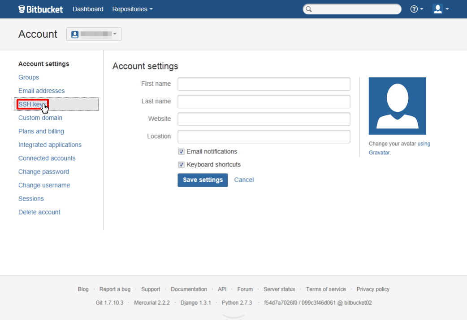Expand the Repositories dropdown menu
This screenshot has width=467, height=320.
[132, 9]
